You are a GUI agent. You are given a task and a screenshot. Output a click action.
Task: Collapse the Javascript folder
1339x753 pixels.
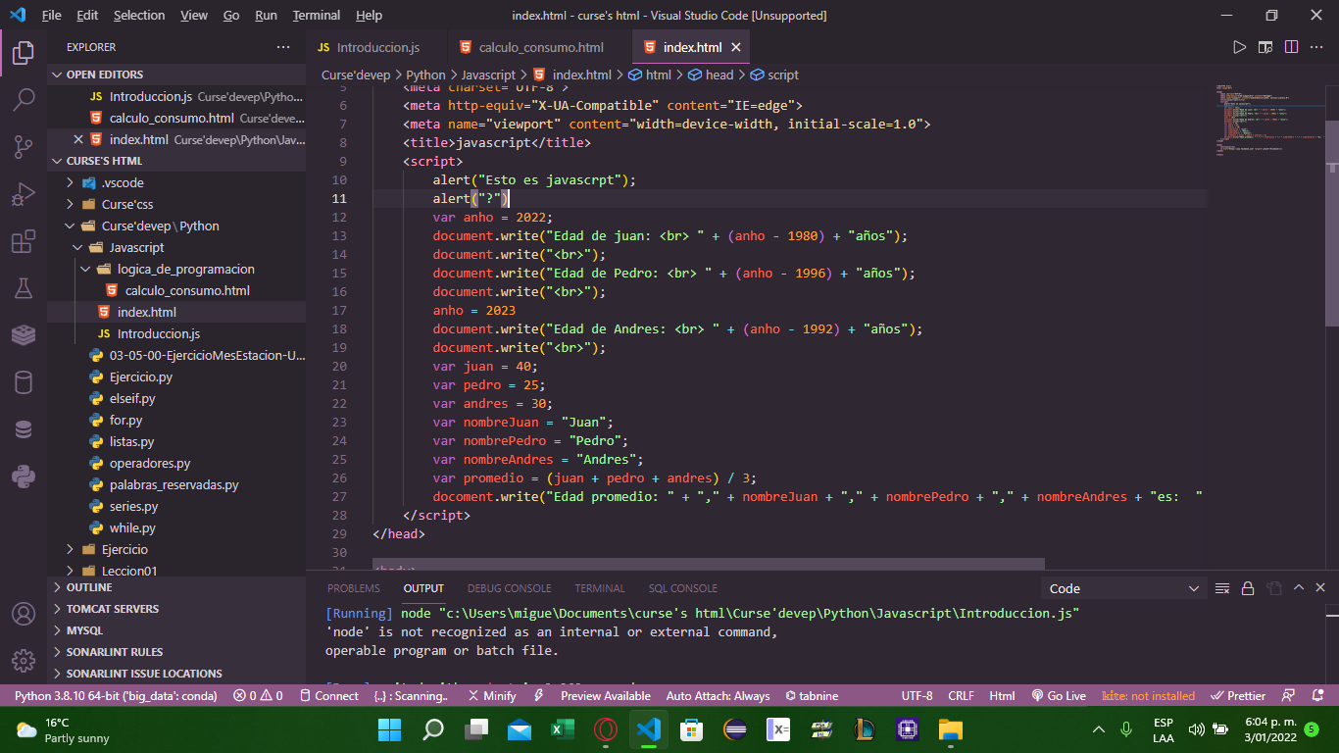[x=176, y=247]
